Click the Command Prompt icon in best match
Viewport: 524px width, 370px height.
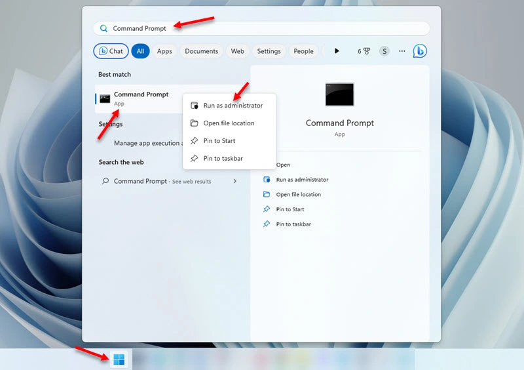click(105, 99)
